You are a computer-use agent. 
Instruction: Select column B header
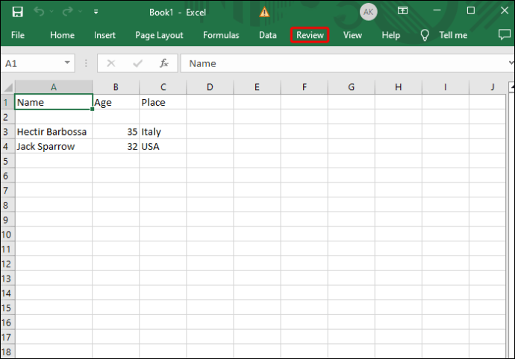click(116, 87)
